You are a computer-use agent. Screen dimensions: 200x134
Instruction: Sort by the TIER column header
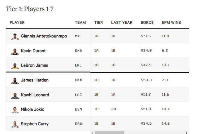coord(99,22)
